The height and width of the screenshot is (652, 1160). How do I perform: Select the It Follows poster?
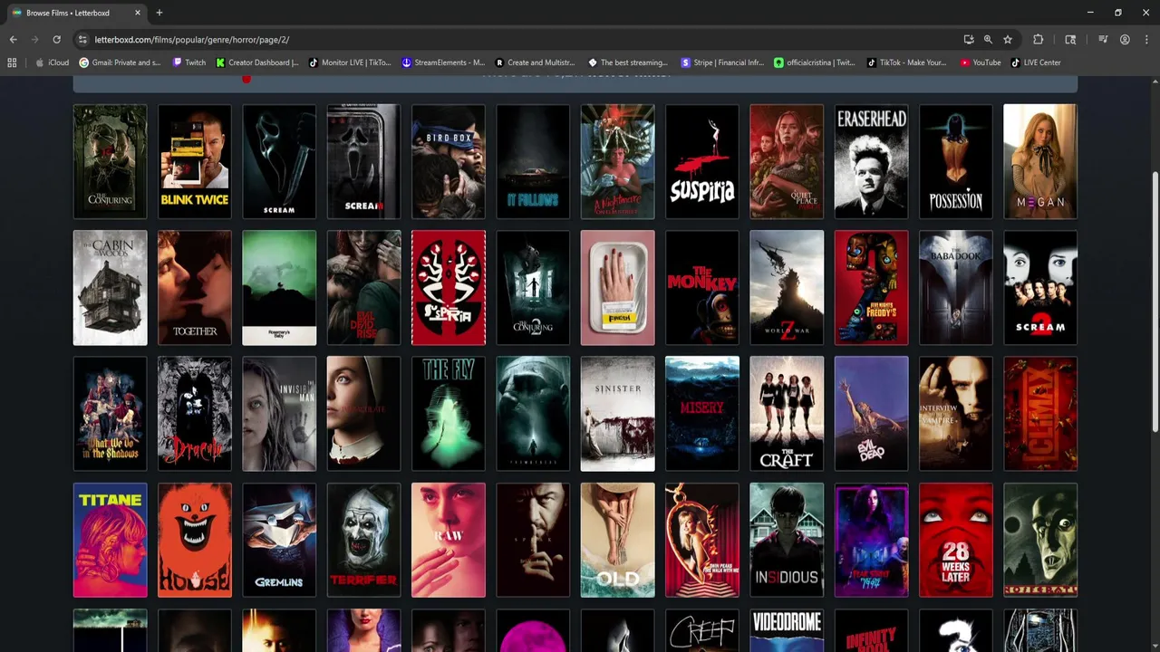point(533,161)
